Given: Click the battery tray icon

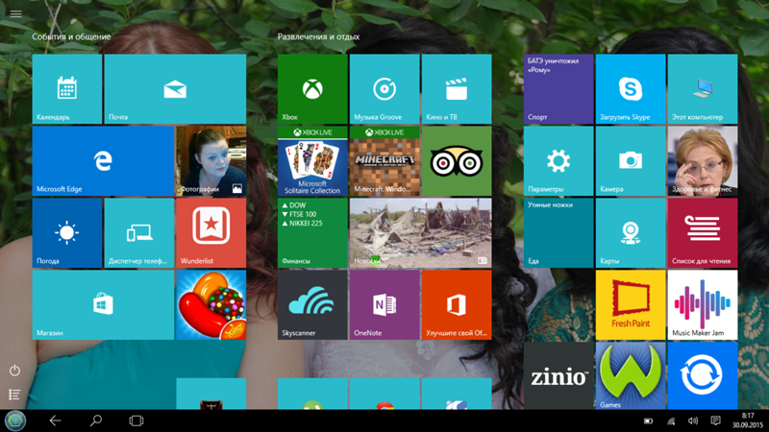Looking at the screenshot, I should click(x=648, y=421).
